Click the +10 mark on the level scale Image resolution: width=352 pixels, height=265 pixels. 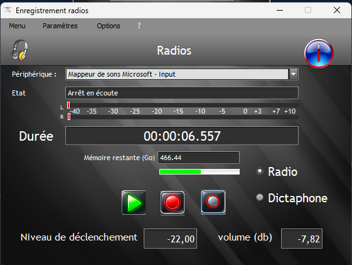(x=290, y=111)
